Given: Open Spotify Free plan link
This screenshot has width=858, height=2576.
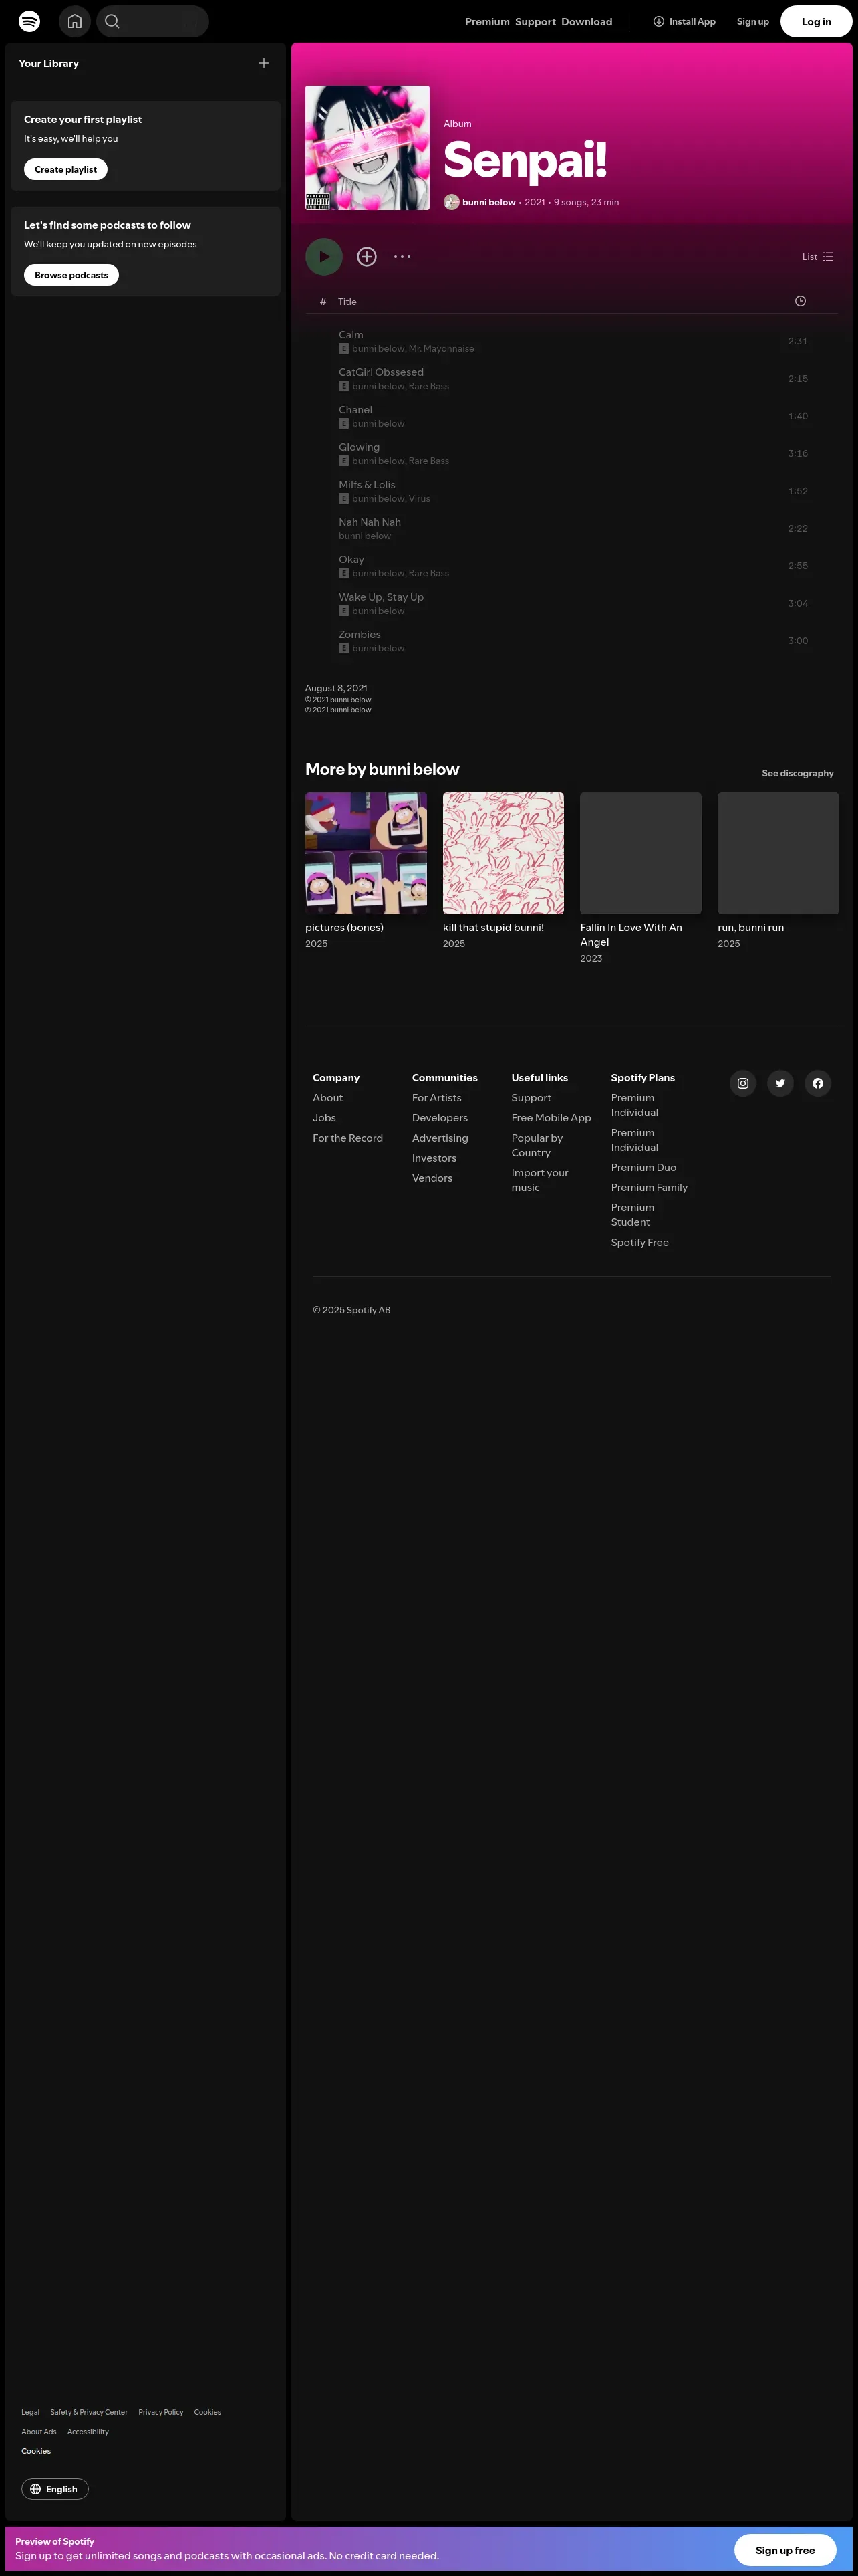Looking at the screenshot, I should click(x=640, y=1243).
